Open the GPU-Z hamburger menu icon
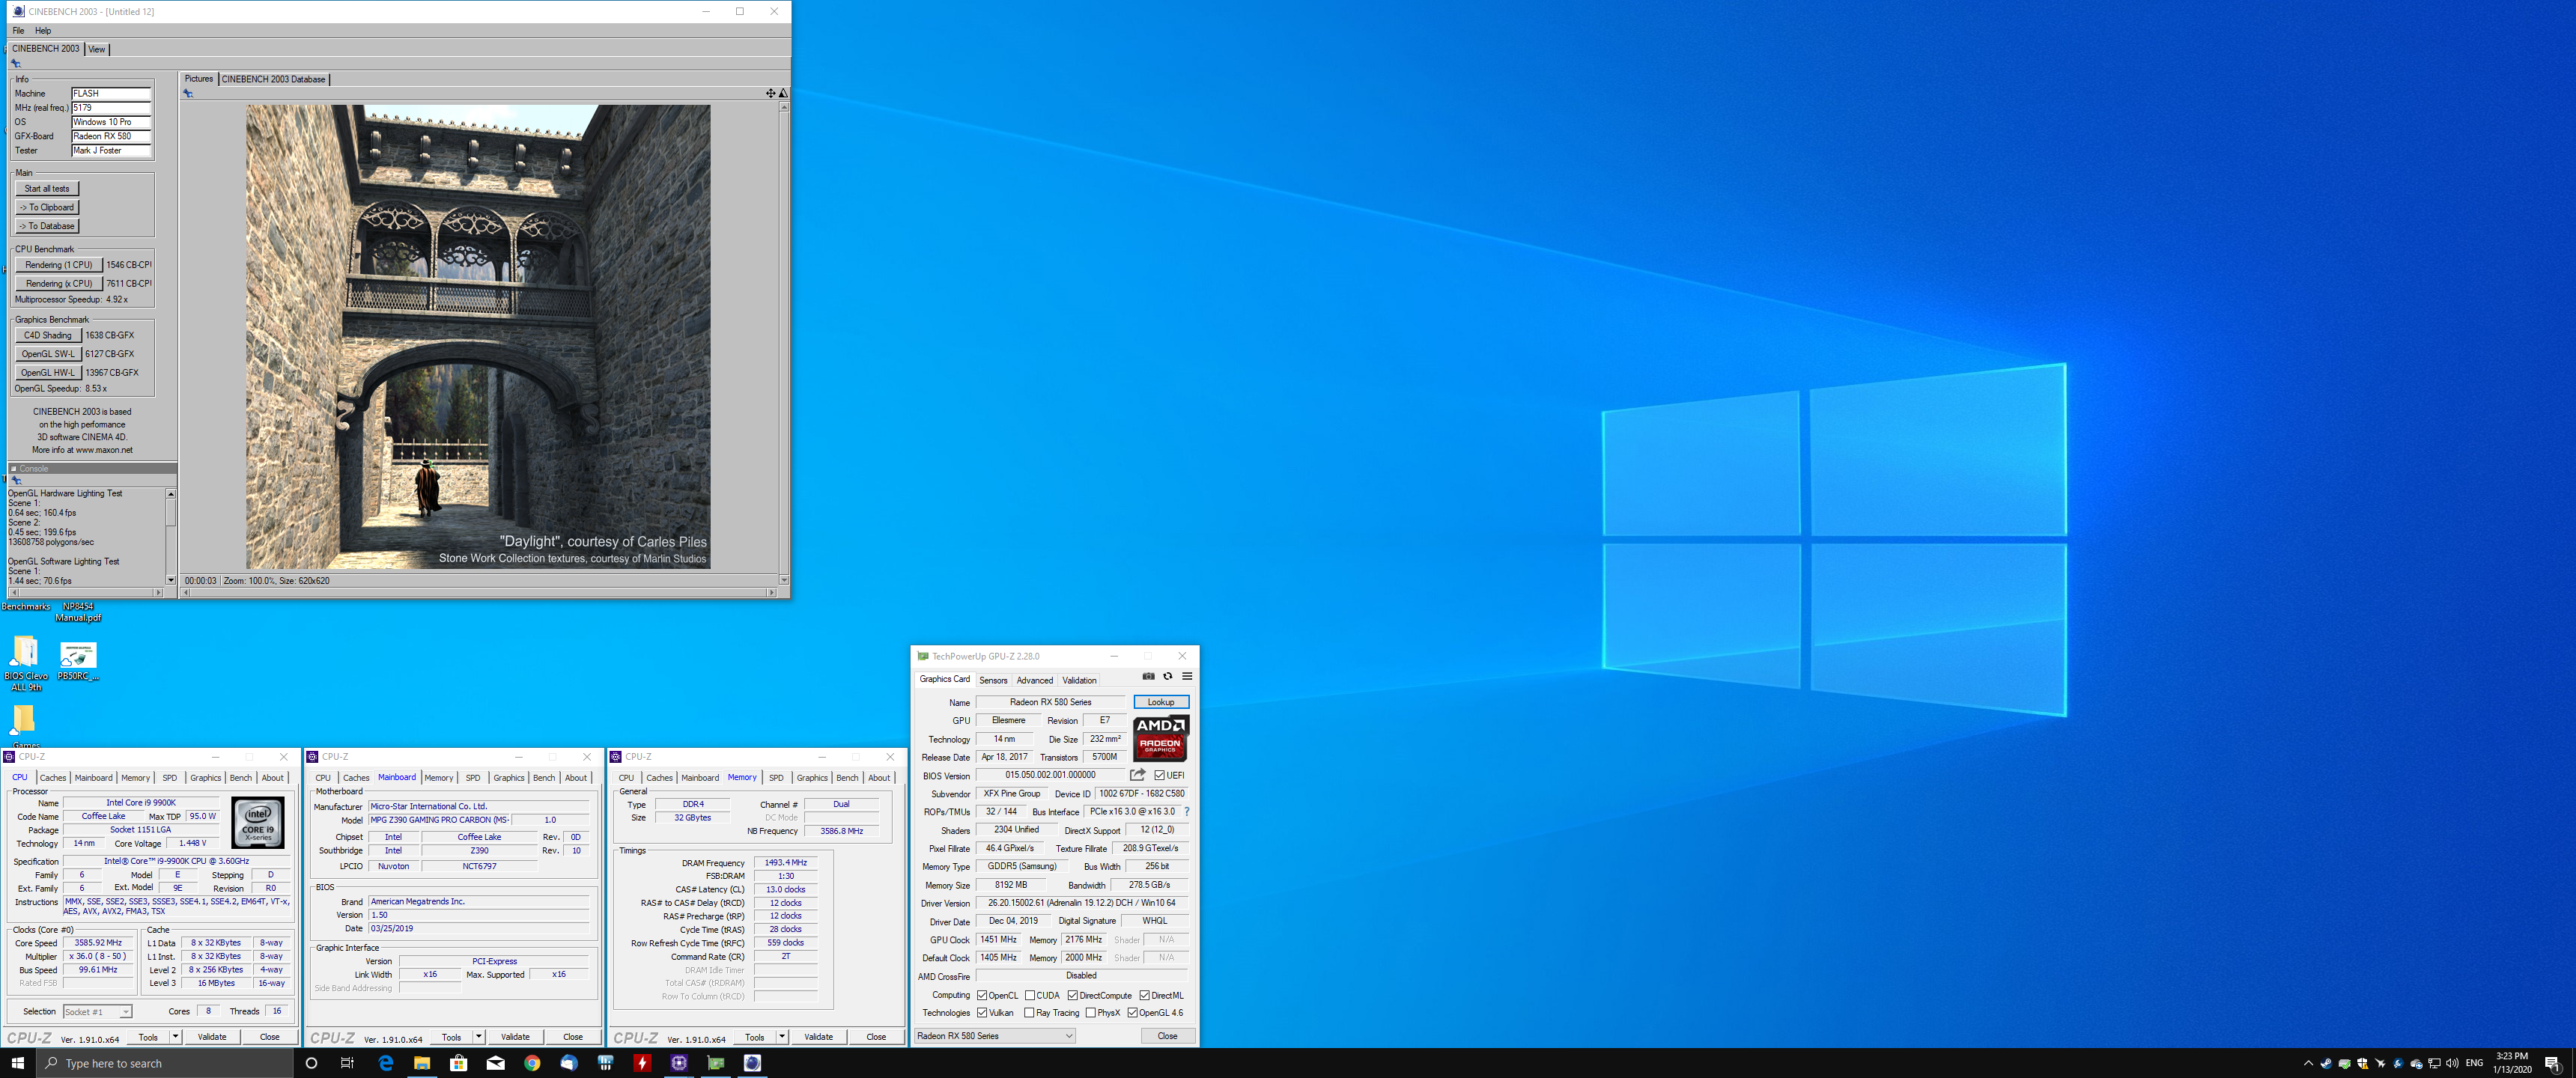Screen dimensions: 2576x1078 pyautogui.click(x=1187, y=676)
